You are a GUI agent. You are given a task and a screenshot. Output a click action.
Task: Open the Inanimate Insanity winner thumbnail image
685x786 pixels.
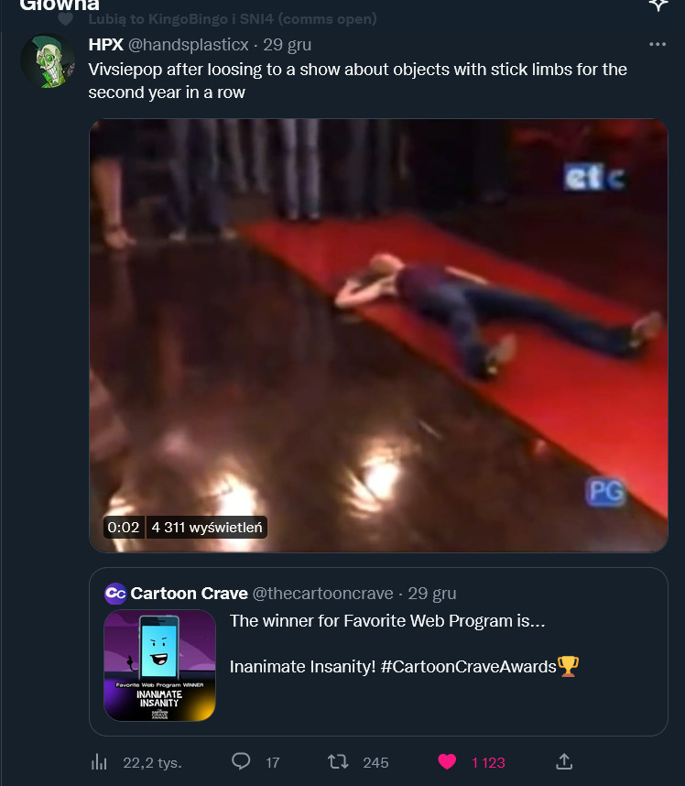(x=160, y=665)
